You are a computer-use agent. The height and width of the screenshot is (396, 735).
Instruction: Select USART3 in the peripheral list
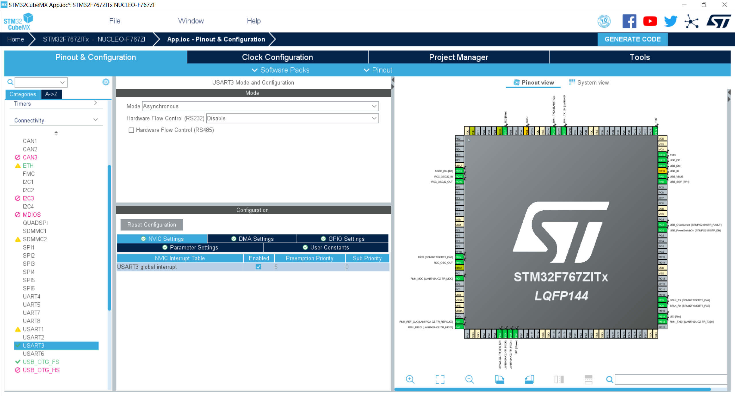(56, 345)
